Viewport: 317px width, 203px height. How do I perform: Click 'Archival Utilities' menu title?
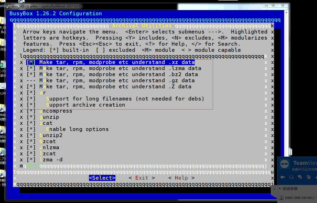tap(142, 26)
